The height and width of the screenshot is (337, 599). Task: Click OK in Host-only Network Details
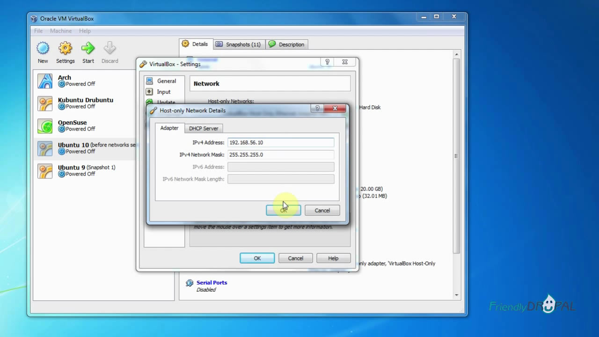(284, 210)
